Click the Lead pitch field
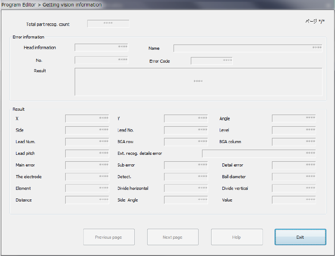Image resolution: width=335 pixels, height=256 pixels. click(87, 154)
